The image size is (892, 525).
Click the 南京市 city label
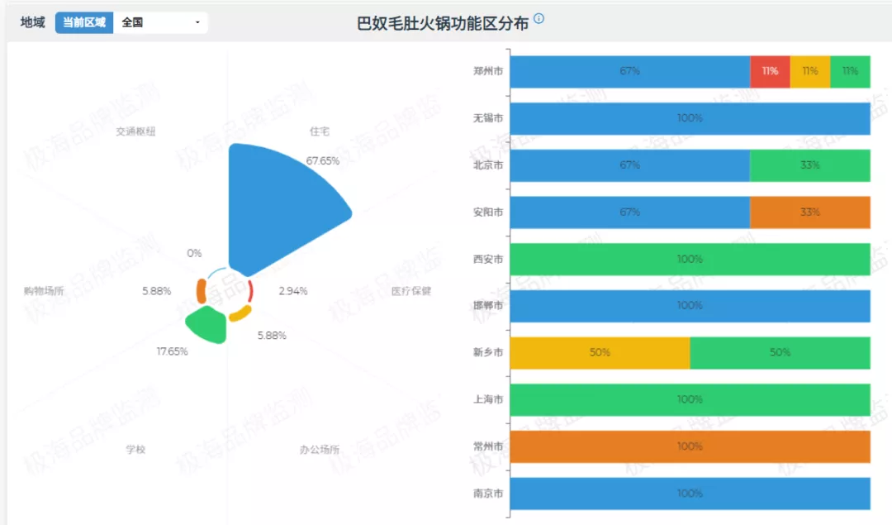488,494
